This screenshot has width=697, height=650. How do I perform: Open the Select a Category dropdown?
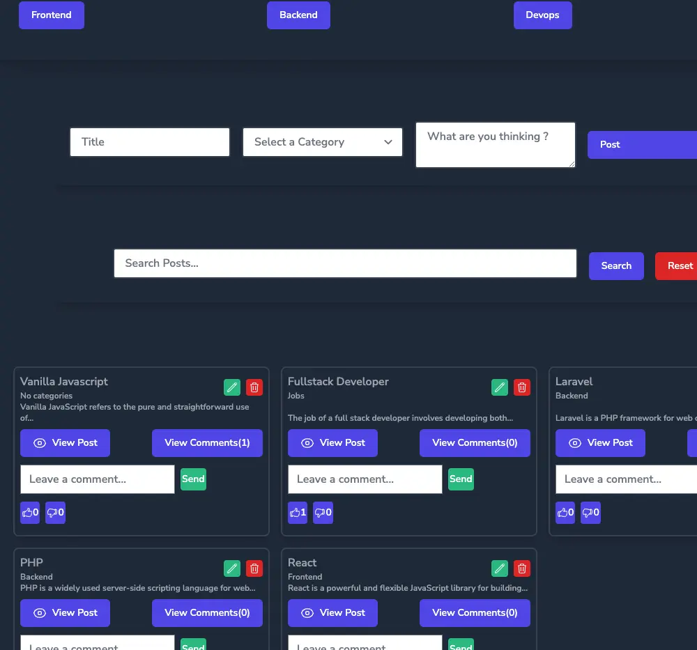pyautogui.click(x=323, y=142)
